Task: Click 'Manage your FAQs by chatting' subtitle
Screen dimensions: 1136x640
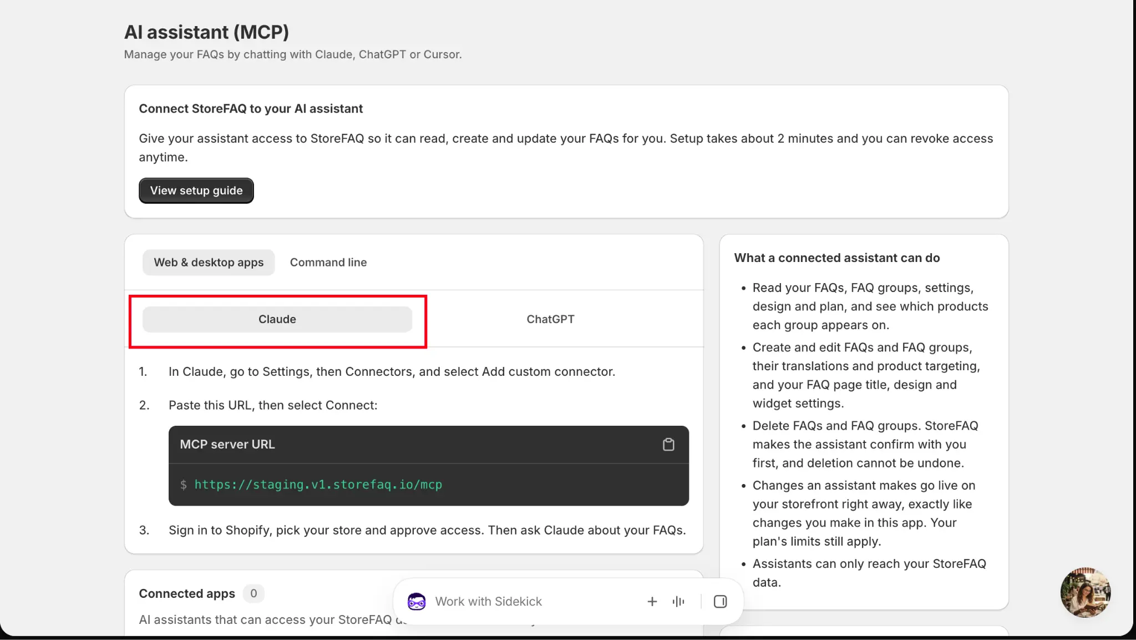Action: pyautogui.click(x=293, y=54)
